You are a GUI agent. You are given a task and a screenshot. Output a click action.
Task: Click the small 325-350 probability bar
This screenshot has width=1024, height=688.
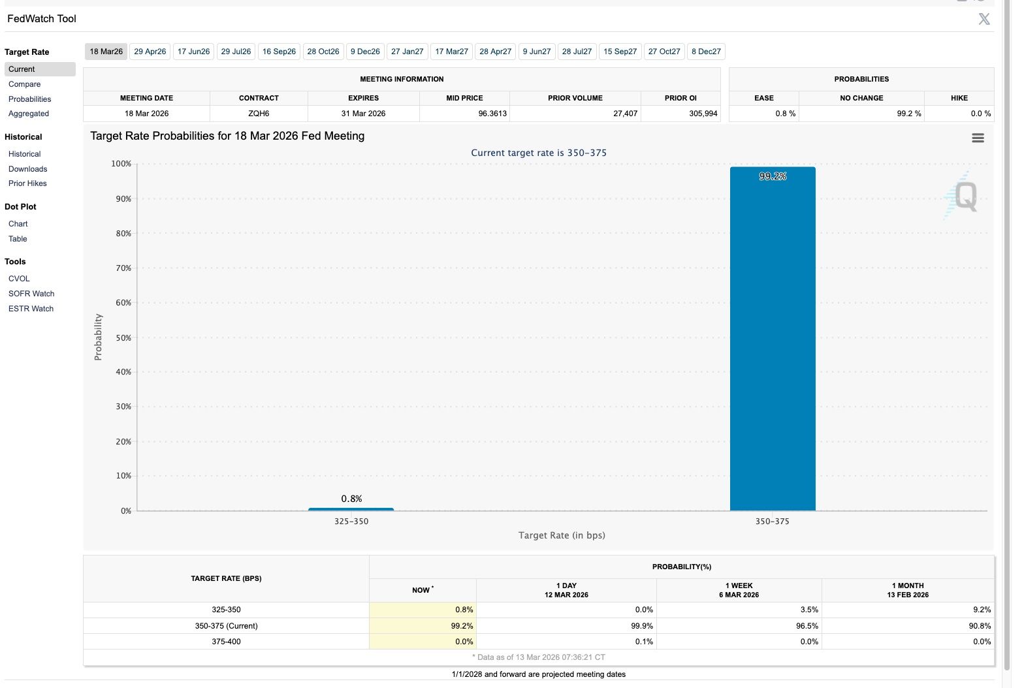pyautogui.click(x=351, y=509)
